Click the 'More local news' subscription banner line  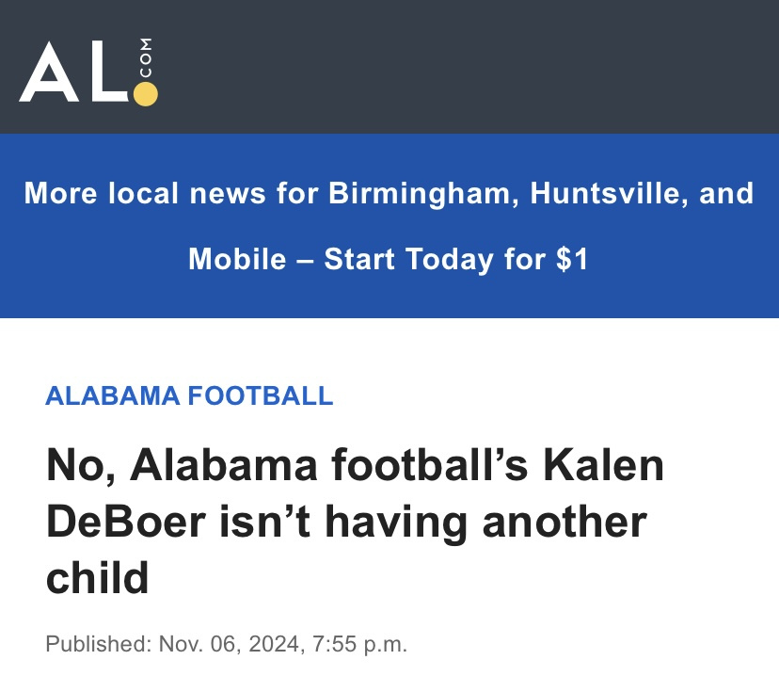point(389,194)
